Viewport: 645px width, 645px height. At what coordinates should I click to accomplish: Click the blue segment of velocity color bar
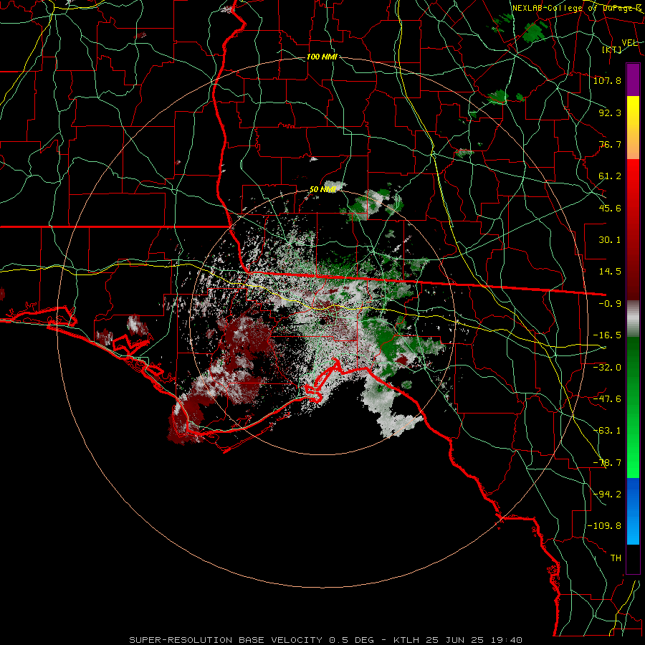(x=633, y=511)
